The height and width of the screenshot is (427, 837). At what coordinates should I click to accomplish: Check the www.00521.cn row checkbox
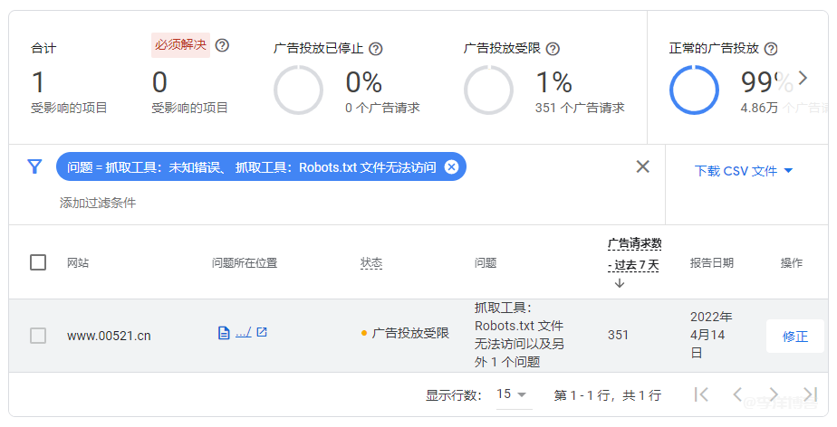tap(38, 336)
